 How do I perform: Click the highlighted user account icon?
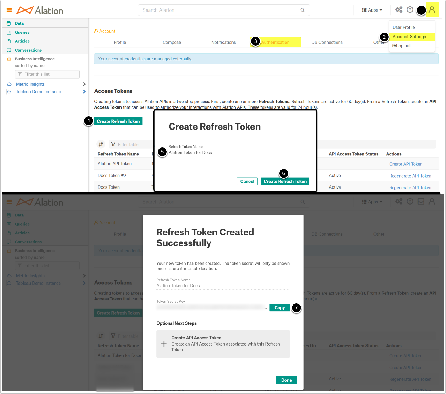tap(432, 10)
